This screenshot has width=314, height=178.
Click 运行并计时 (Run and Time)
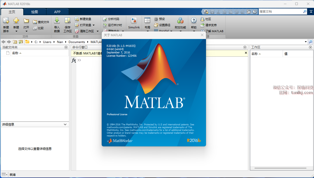point(113,25)
